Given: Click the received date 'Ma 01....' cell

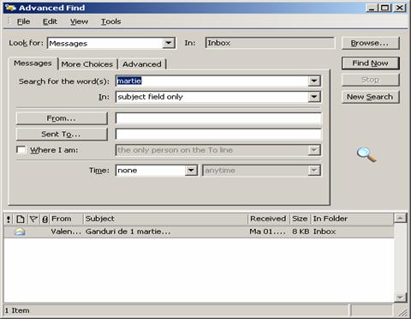Looking at the screenshot, I should (x=267, y=232).
